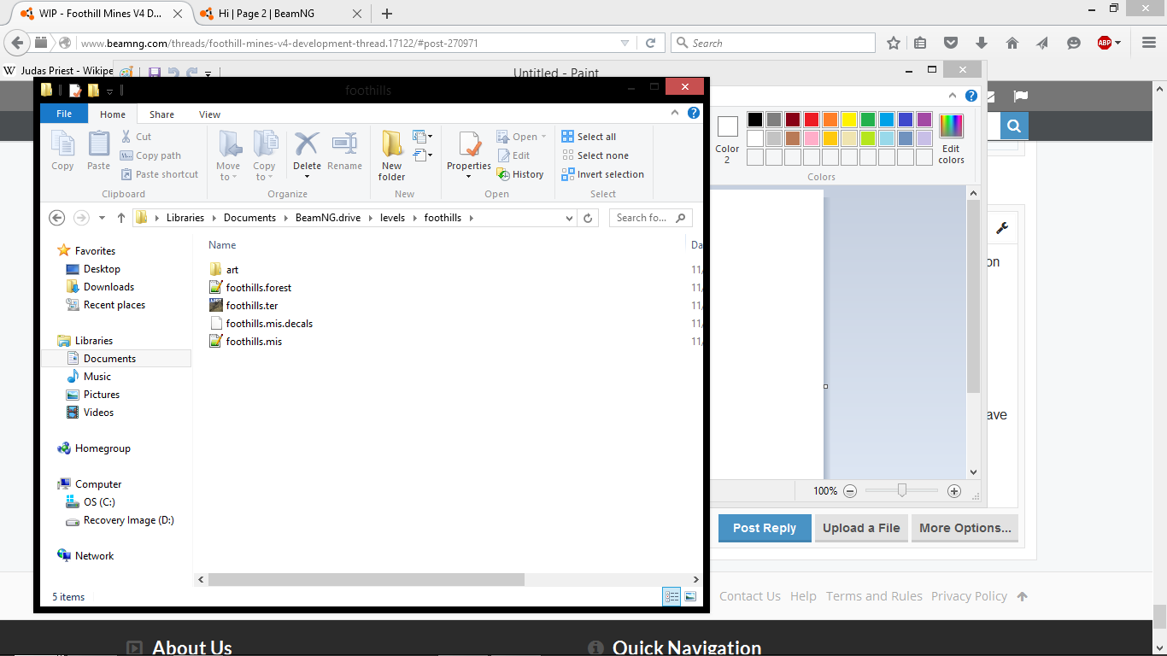Screen dimensions: 1167x656
Task: Click the Explorer search box
Action: (651, 218)
